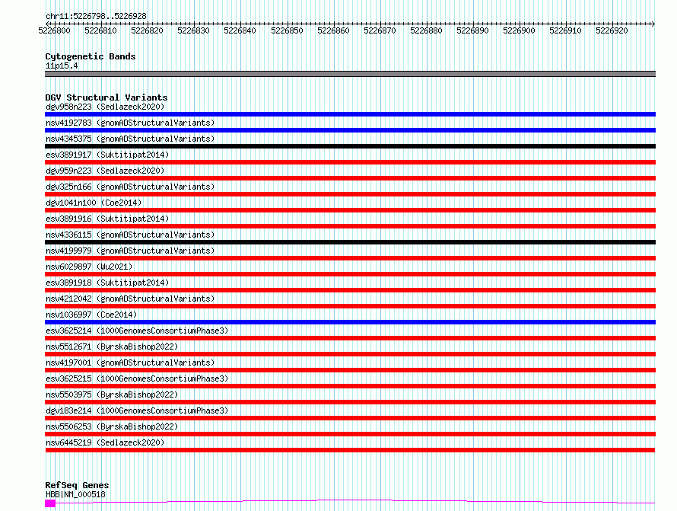Viewport: 677px width, 511px height.
Task: Click ruler position 5226880
Action: (x=426, y=30)
